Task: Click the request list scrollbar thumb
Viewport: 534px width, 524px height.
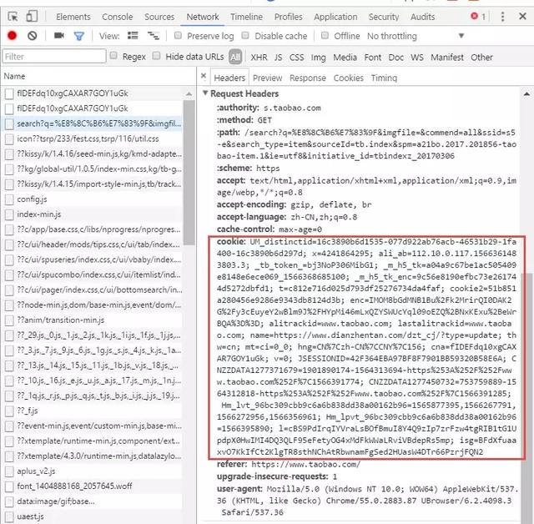Action: (189, 172)
